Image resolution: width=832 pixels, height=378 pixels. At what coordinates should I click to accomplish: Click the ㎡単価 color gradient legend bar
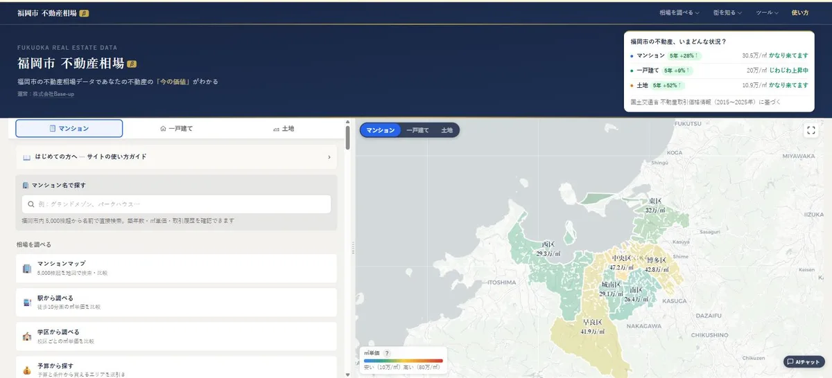click(403, 361)
